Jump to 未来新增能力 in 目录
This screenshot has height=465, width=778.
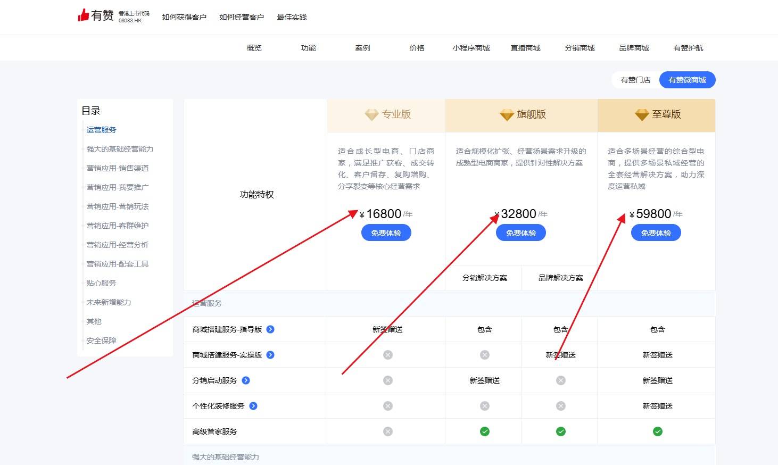tap(109, 302)
